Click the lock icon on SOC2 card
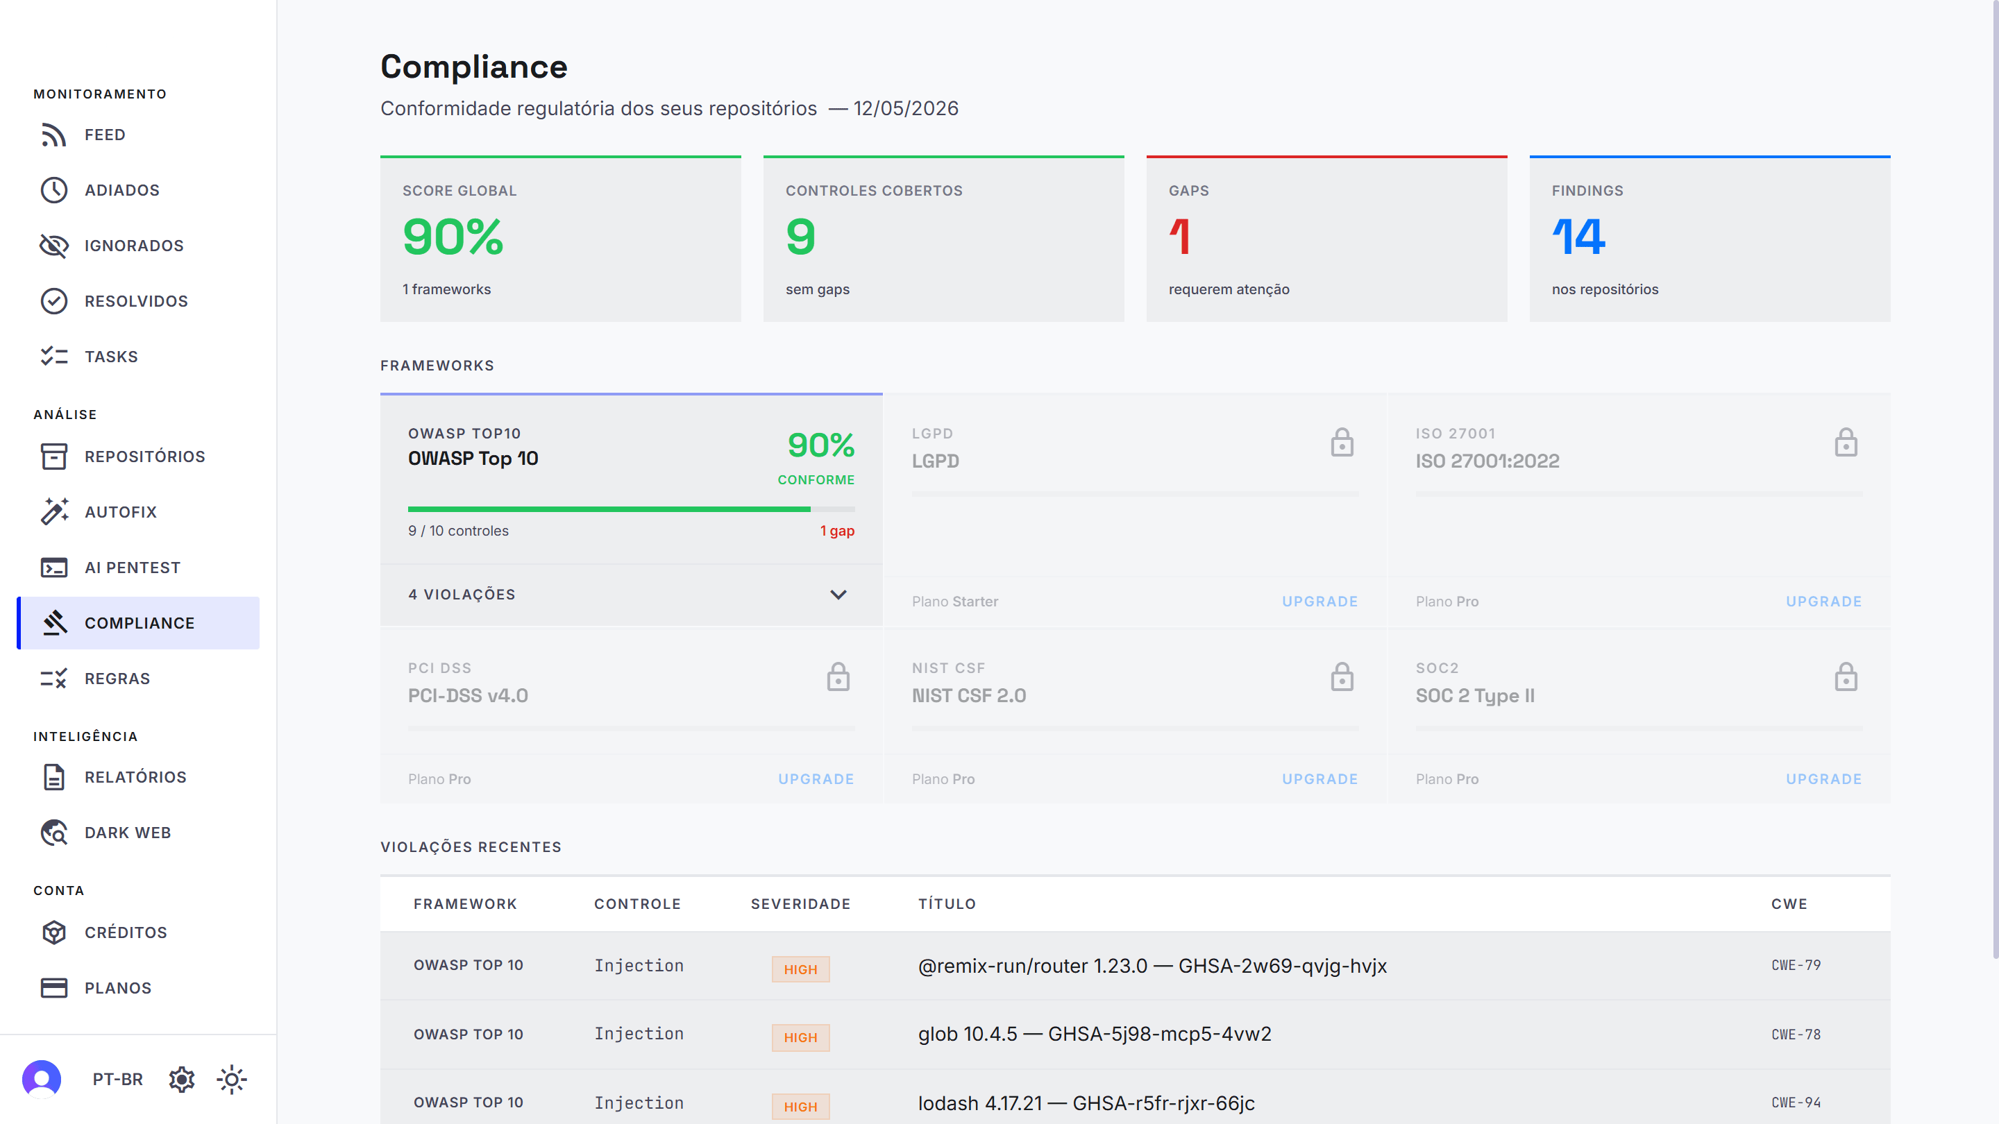1999x1124 pixels. (x=1846, y=677)
